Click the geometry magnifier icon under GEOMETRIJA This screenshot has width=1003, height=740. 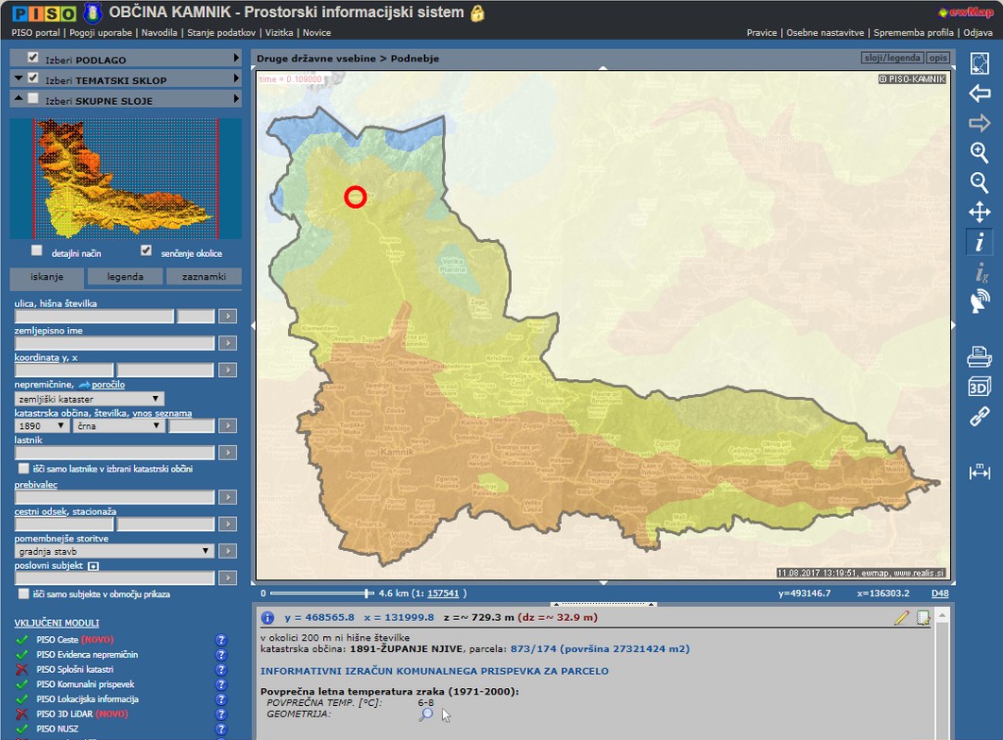tap(426, 714)
